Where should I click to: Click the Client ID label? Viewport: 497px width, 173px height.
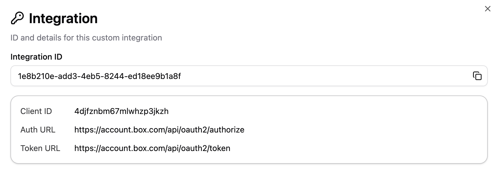[36, 111]
